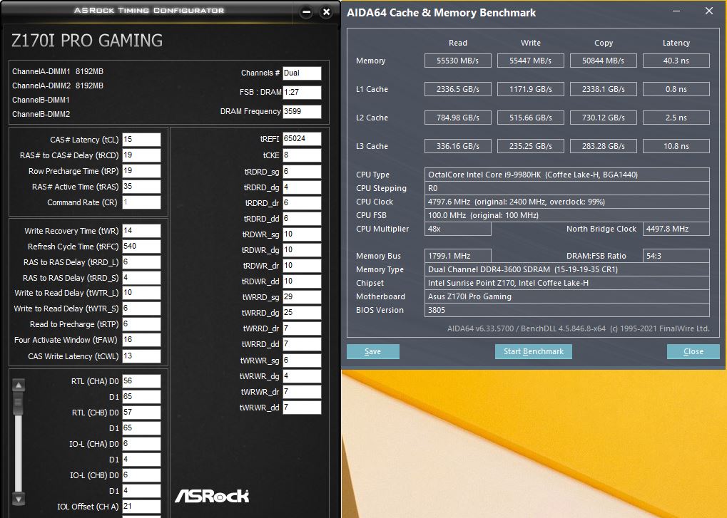727x518 pixels.
Task: Click the ChannelA-DIMM1 8192MB entry
Action: pyautogui.click(x=58, y=71)
